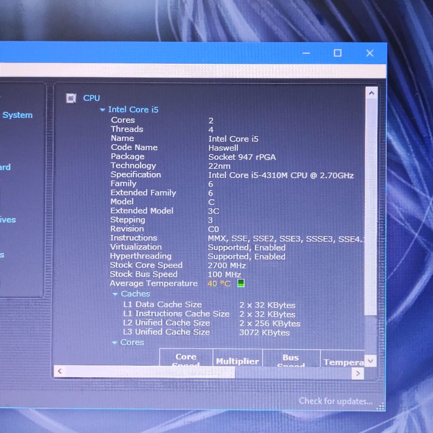Collapse the Intel Core i5 tree node
Image resolution: width=433 pixels, height=433 pixels.
(102, 110)
